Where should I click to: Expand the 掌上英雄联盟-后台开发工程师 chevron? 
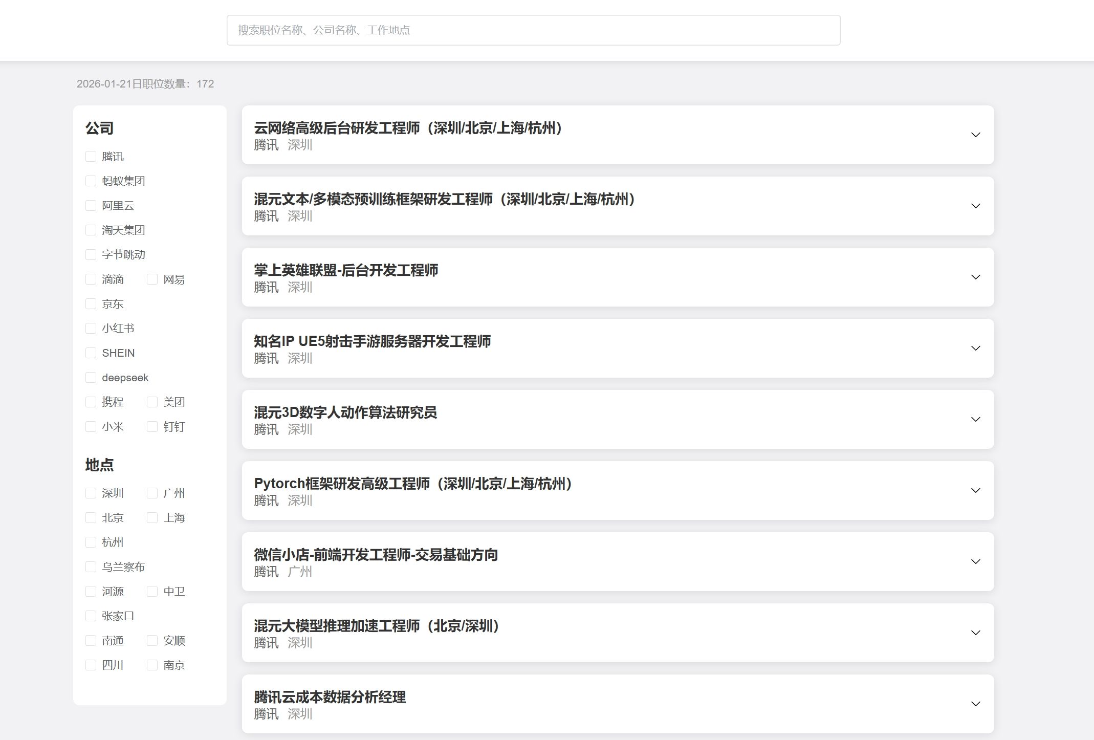coord(976,277)
